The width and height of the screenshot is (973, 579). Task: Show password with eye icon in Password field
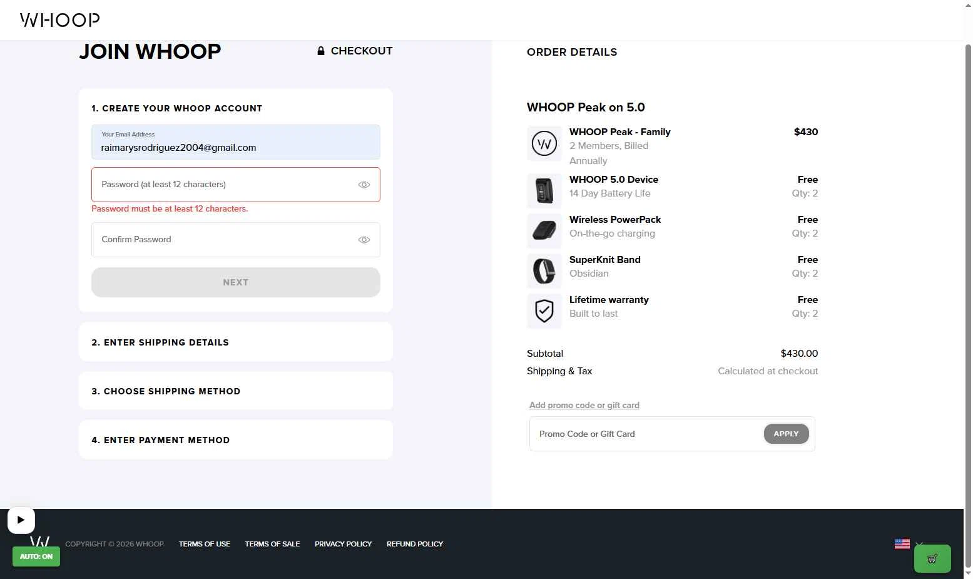click(364, 185)
